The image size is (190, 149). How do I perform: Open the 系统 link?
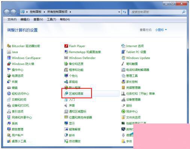click(x=15, y=123)
